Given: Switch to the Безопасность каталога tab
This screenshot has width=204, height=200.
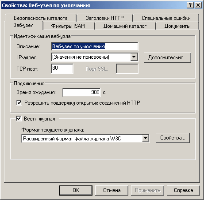Looking at the screenshot, I should 41,18.
